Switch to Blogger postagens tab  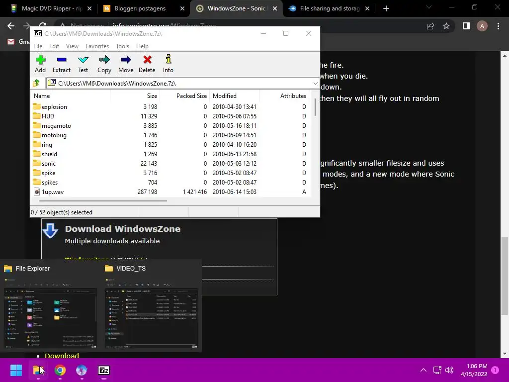pyautogui.click(x=140, y=8)
